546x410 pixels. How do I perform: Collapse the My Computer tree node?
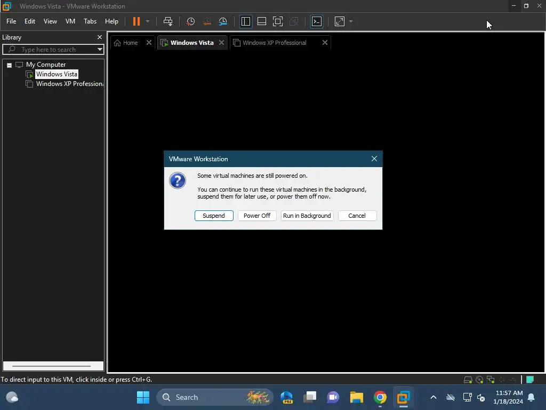(x=10, y=65)
